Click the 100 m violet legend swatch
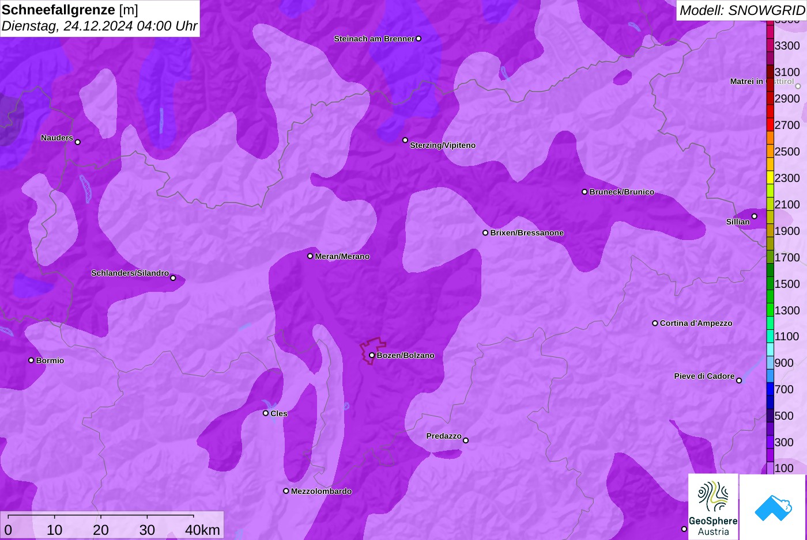Viewport: 807px width, 540px height. (x=770, y=468)
